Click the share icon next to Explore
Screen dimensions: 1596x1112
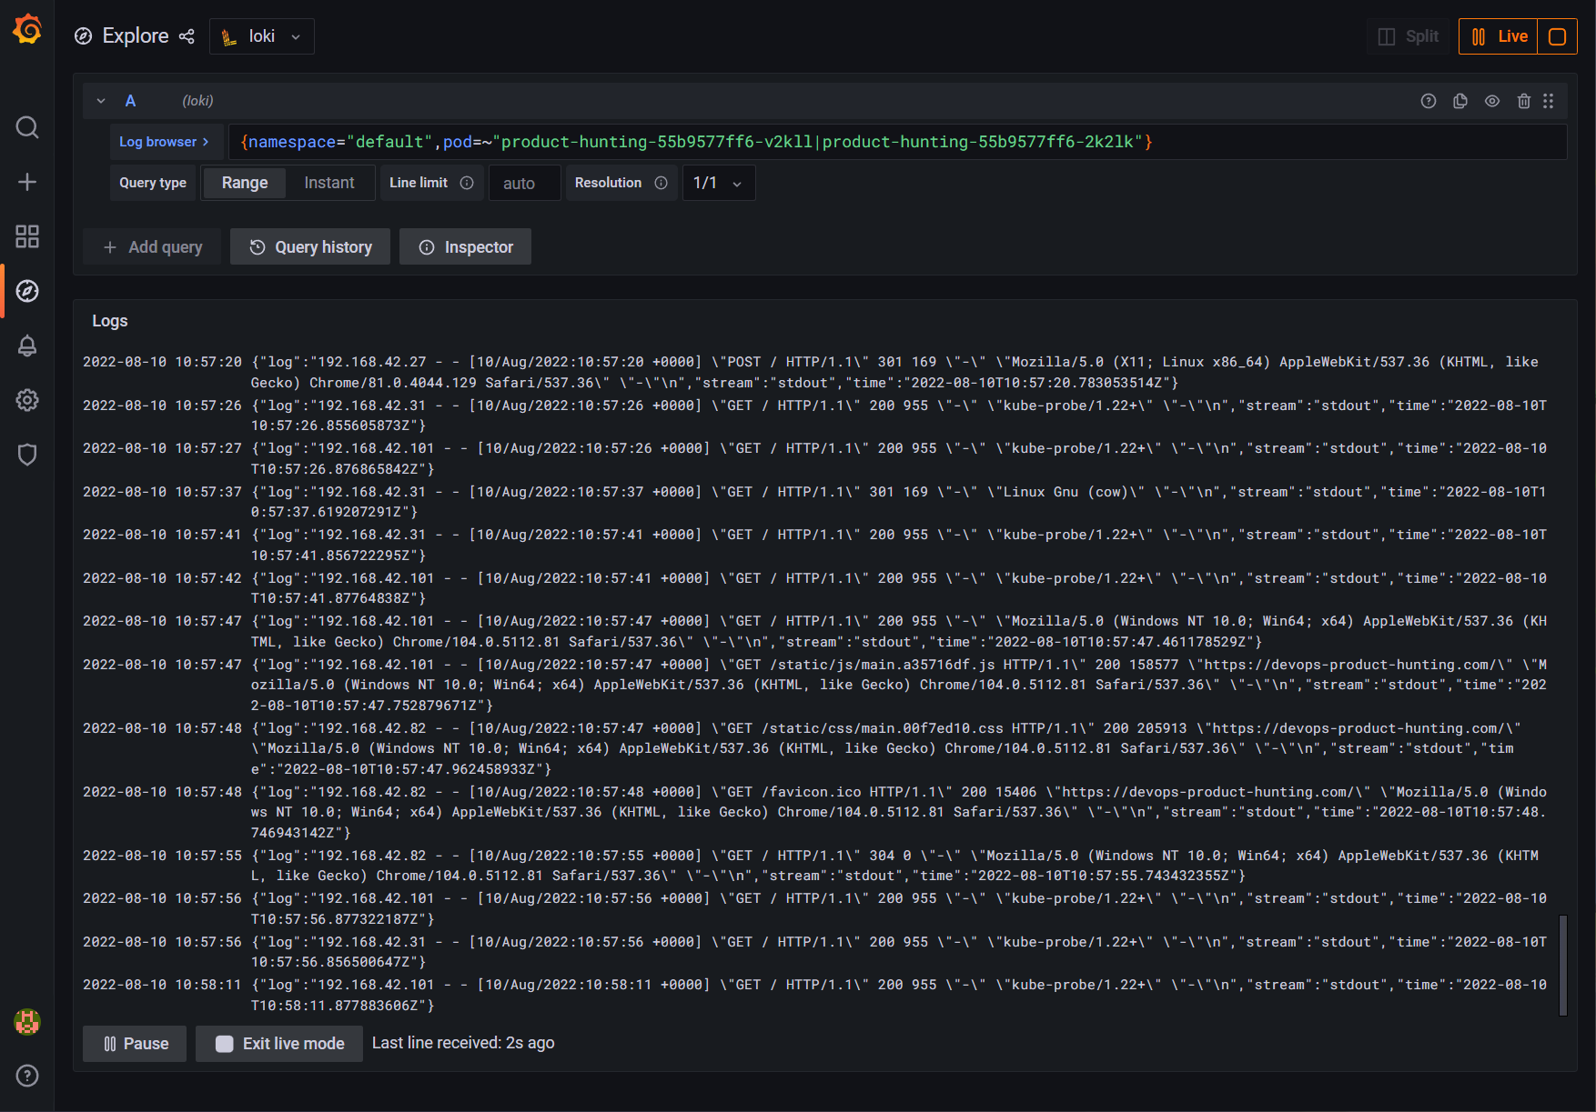[187, 36]
